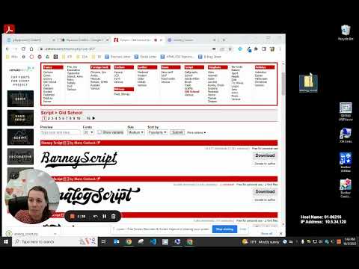
Task: Open the Windows Start menu
Action: [6, 241]
